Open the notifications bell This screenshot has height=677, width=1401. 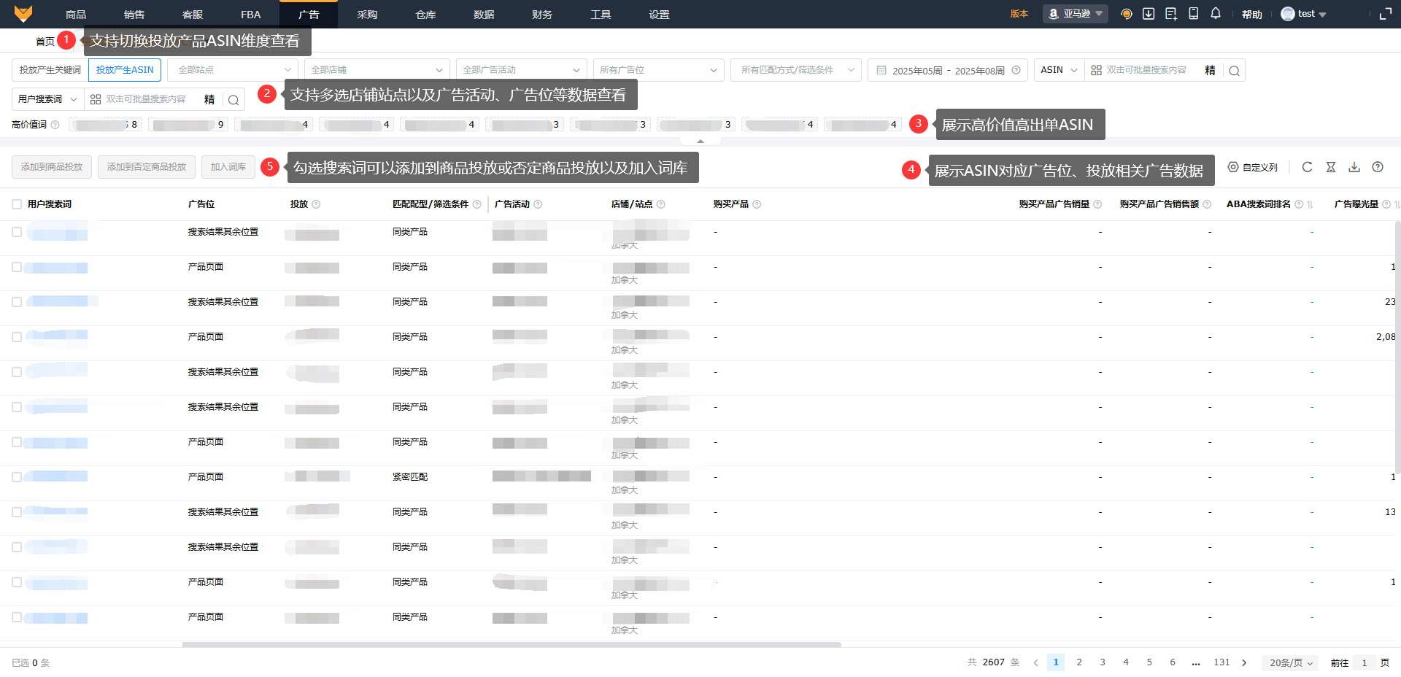(1216, 14)
